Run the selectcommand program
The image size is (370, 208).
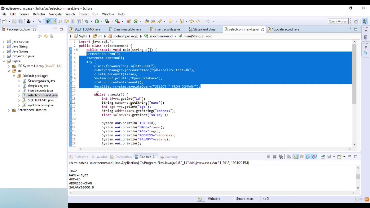[x=97, y=21]
